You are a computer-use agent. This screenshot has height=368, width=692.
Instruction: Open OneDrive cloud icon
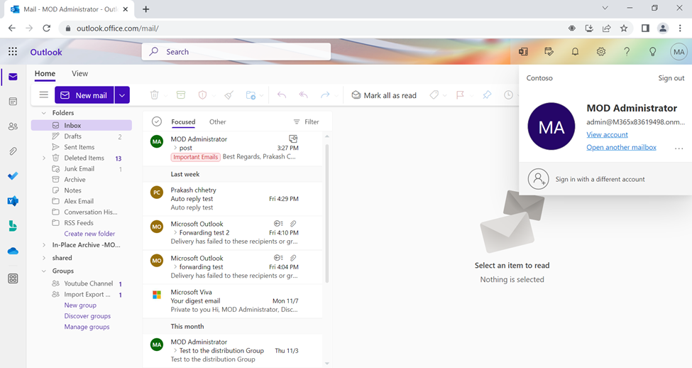[13, 251]
